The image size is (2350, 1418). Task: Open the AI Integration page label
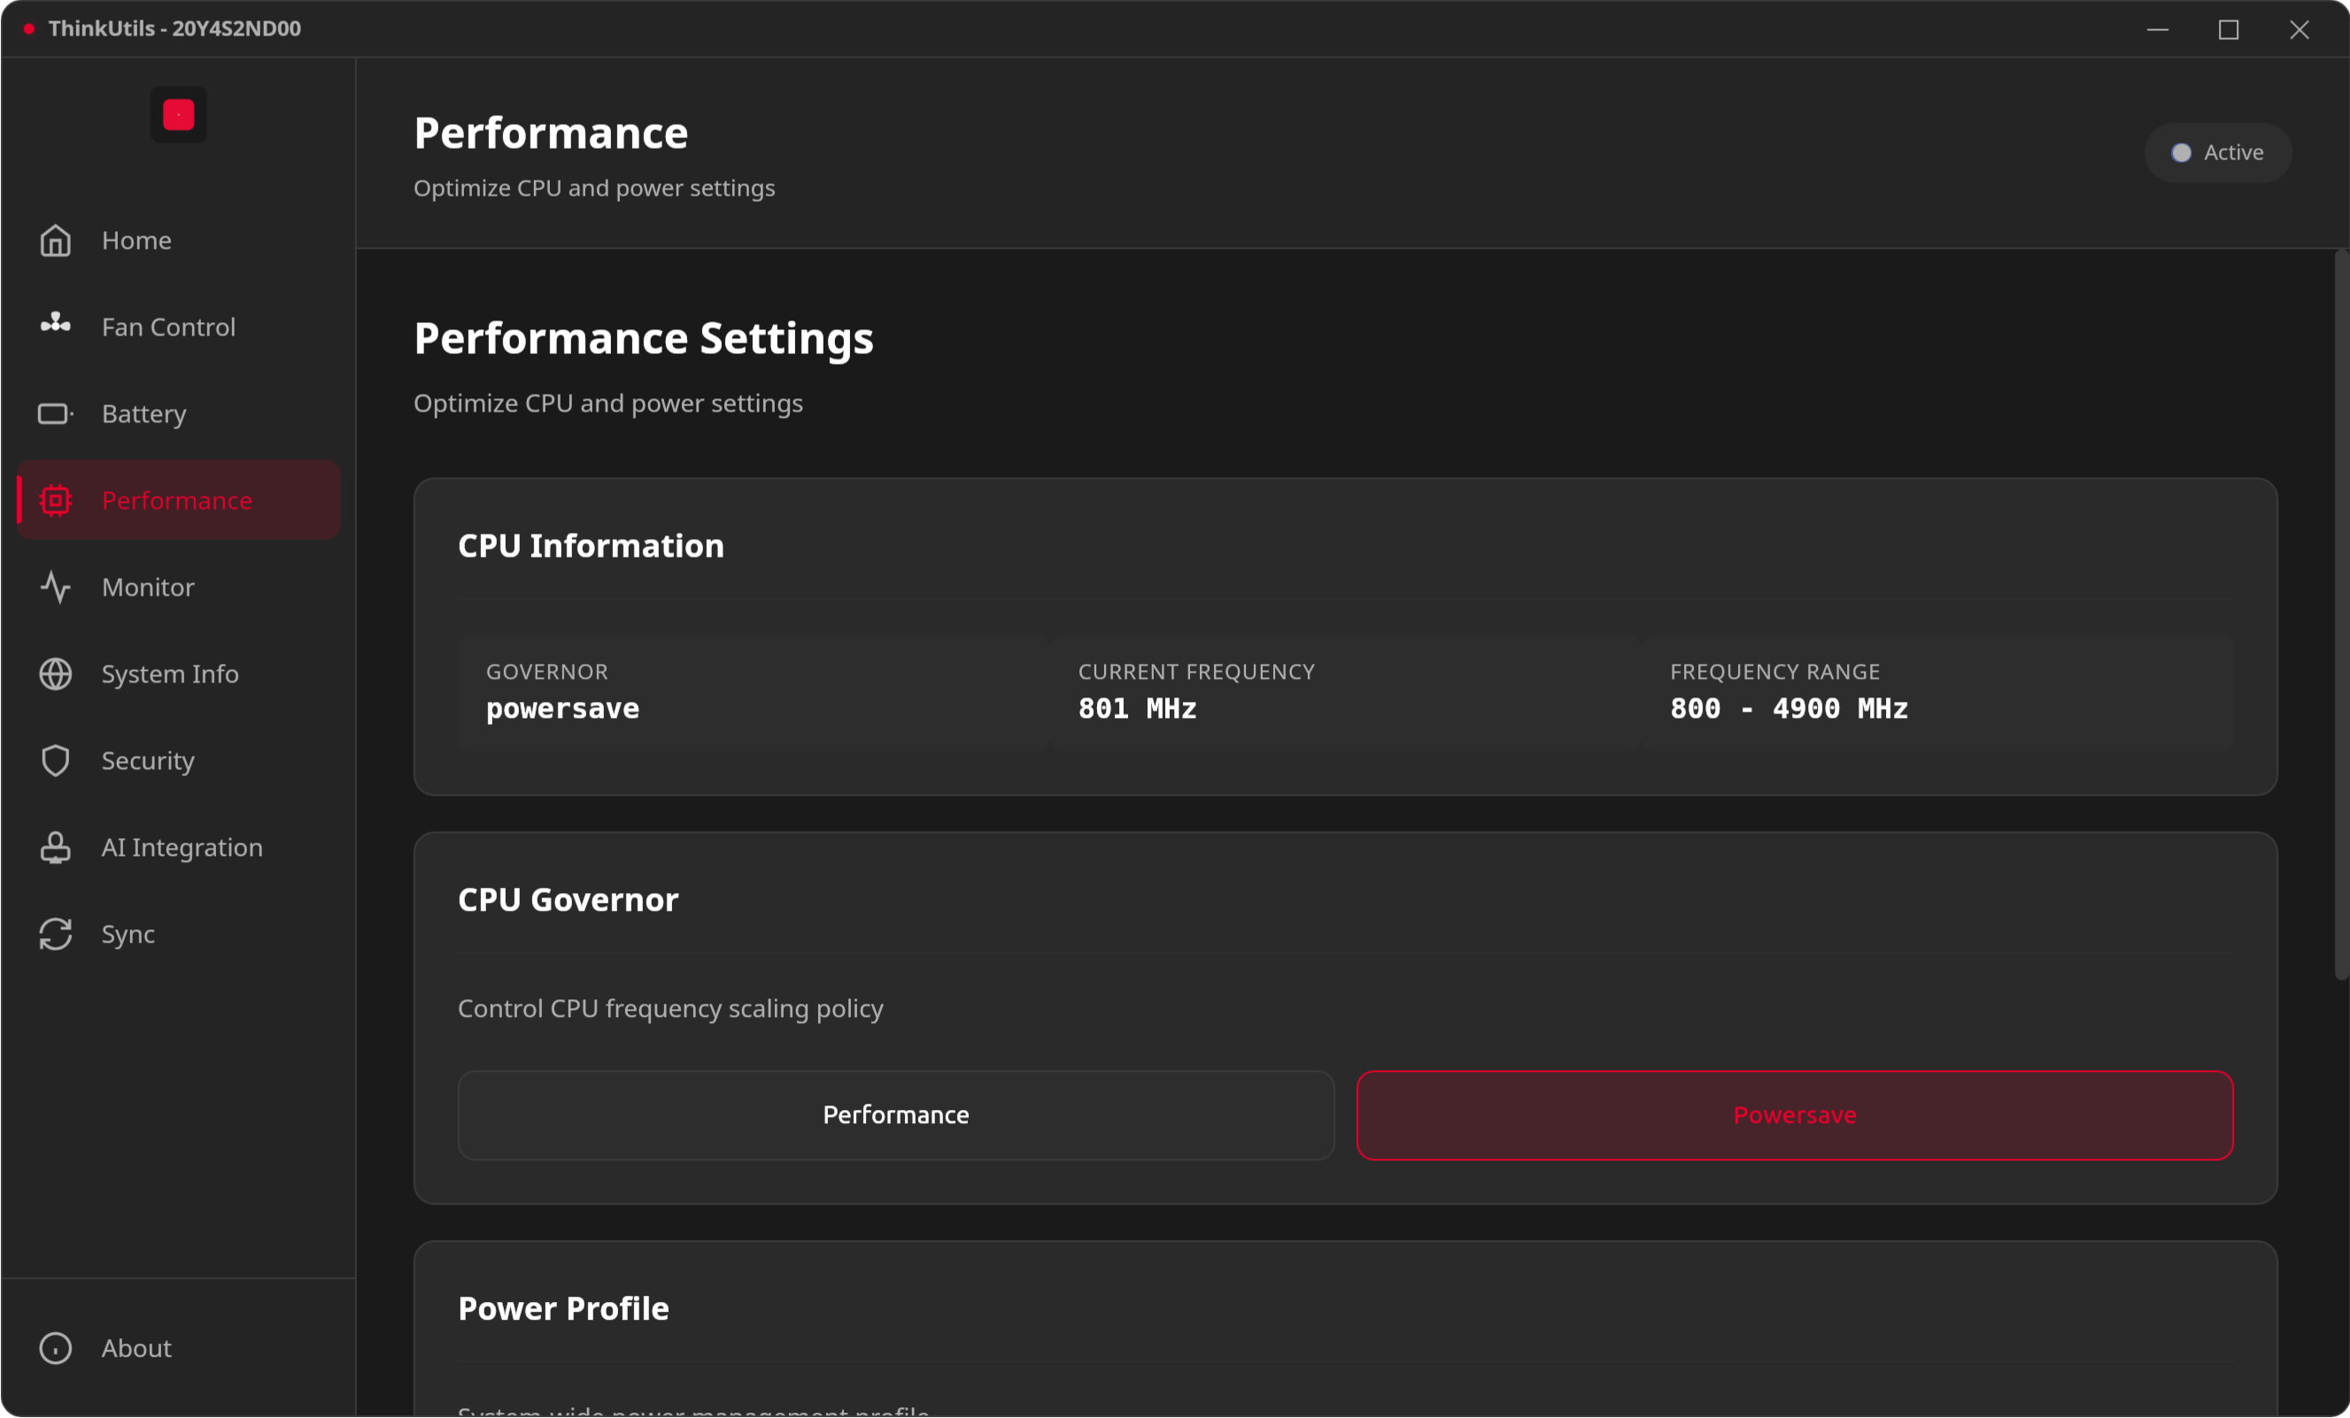click(x=182, y=848)
